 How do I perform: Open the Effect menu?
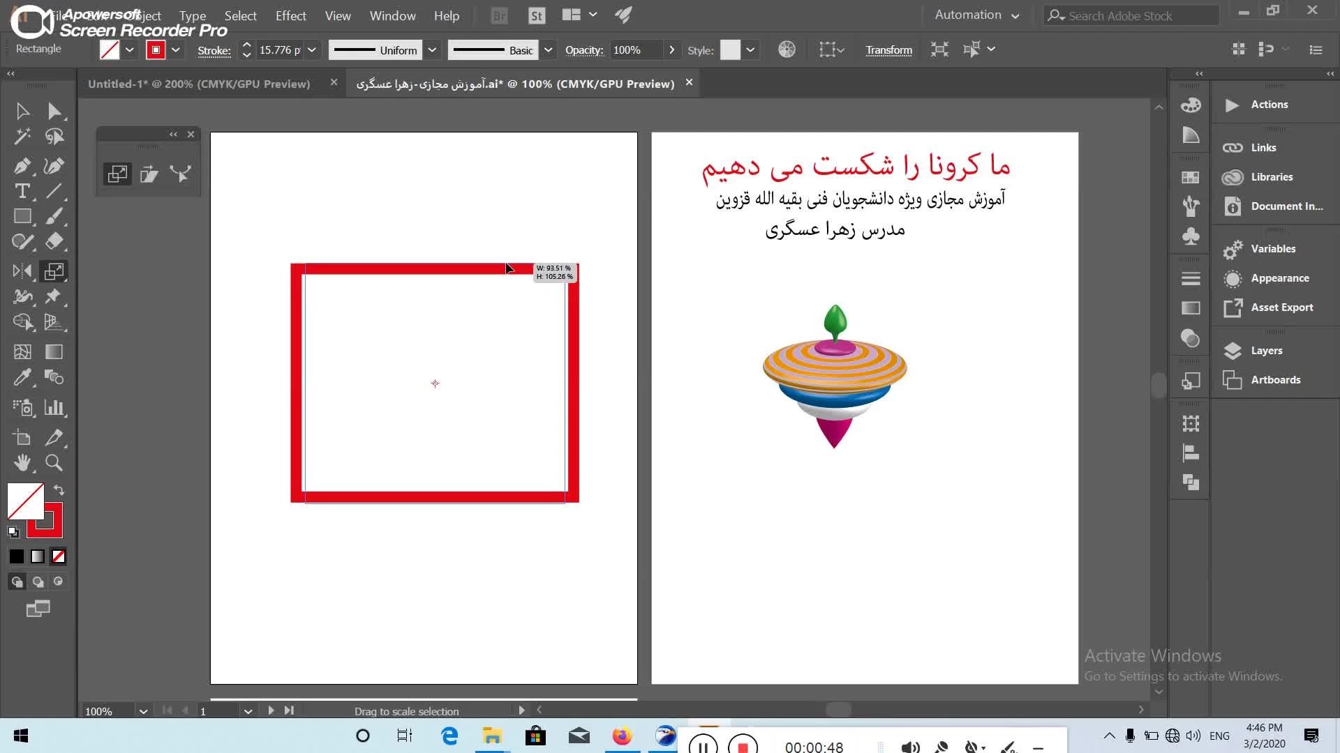[290, 15]
